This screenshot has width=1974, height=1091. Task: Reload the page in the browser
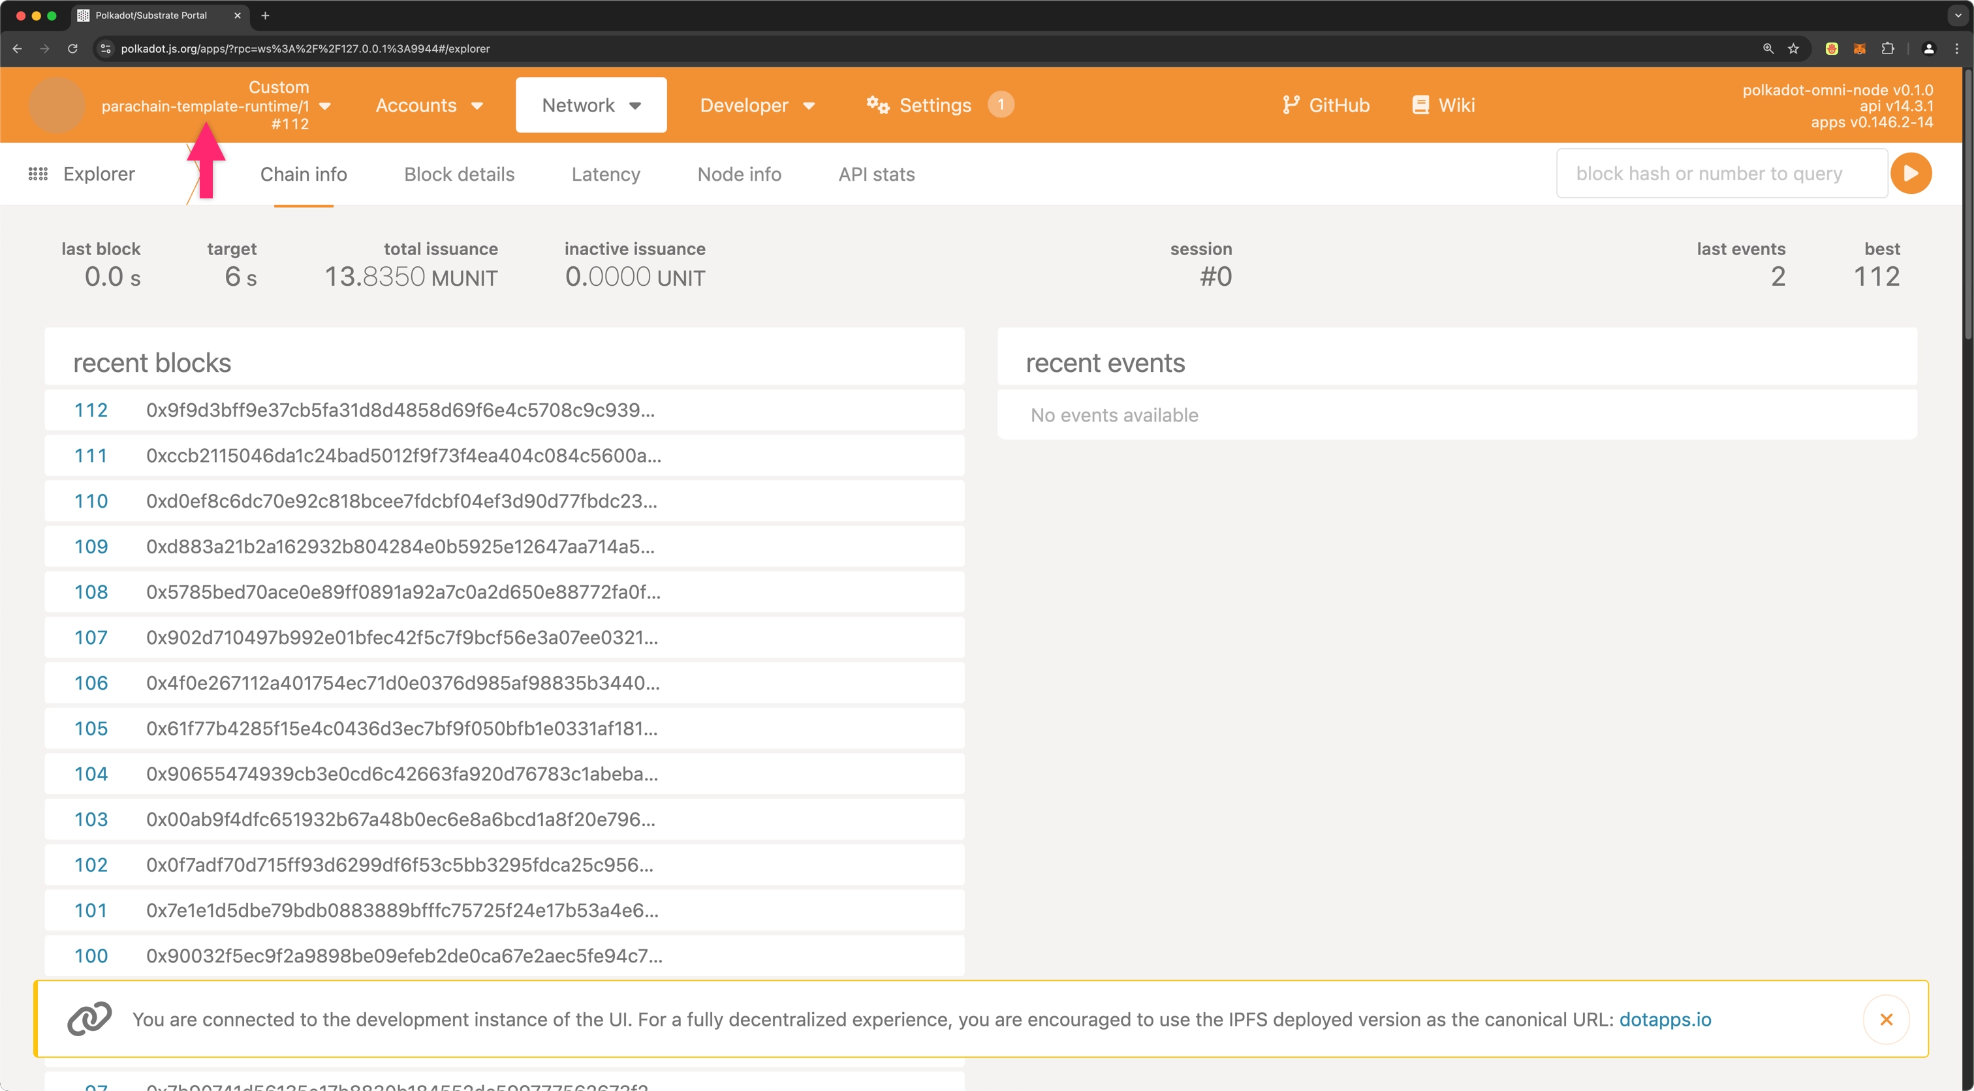73,48
